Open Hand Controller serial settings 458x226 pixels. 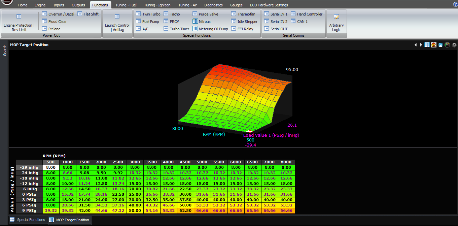pos(307,14)
